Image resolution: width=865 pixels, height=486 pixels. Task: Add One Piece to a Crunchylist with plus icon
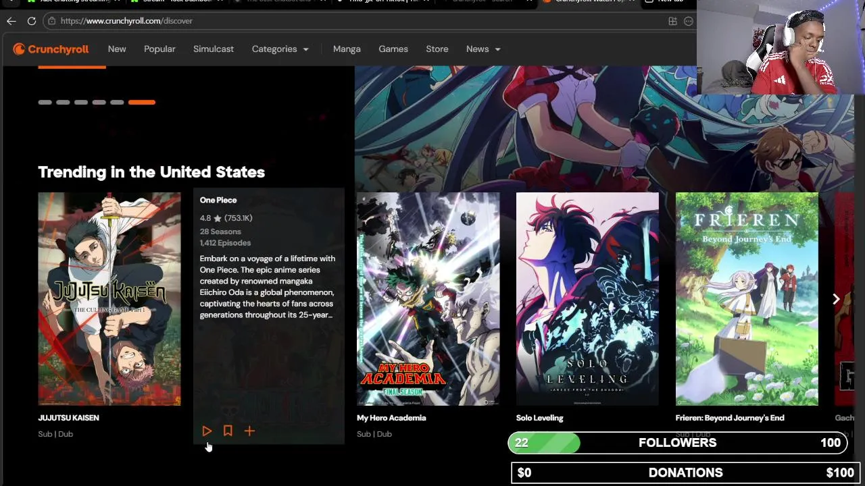249,431
